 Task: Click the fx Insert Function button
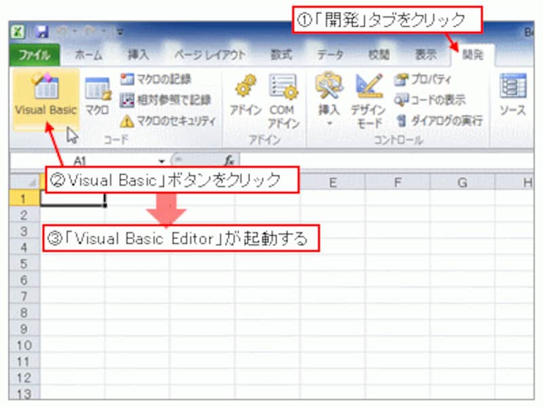coord(229,161)
